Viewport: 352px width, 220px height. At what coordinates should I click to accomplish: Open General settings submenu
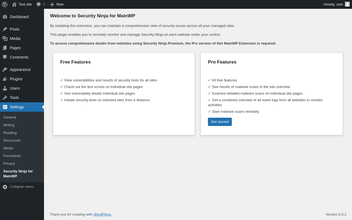[22, 117]
